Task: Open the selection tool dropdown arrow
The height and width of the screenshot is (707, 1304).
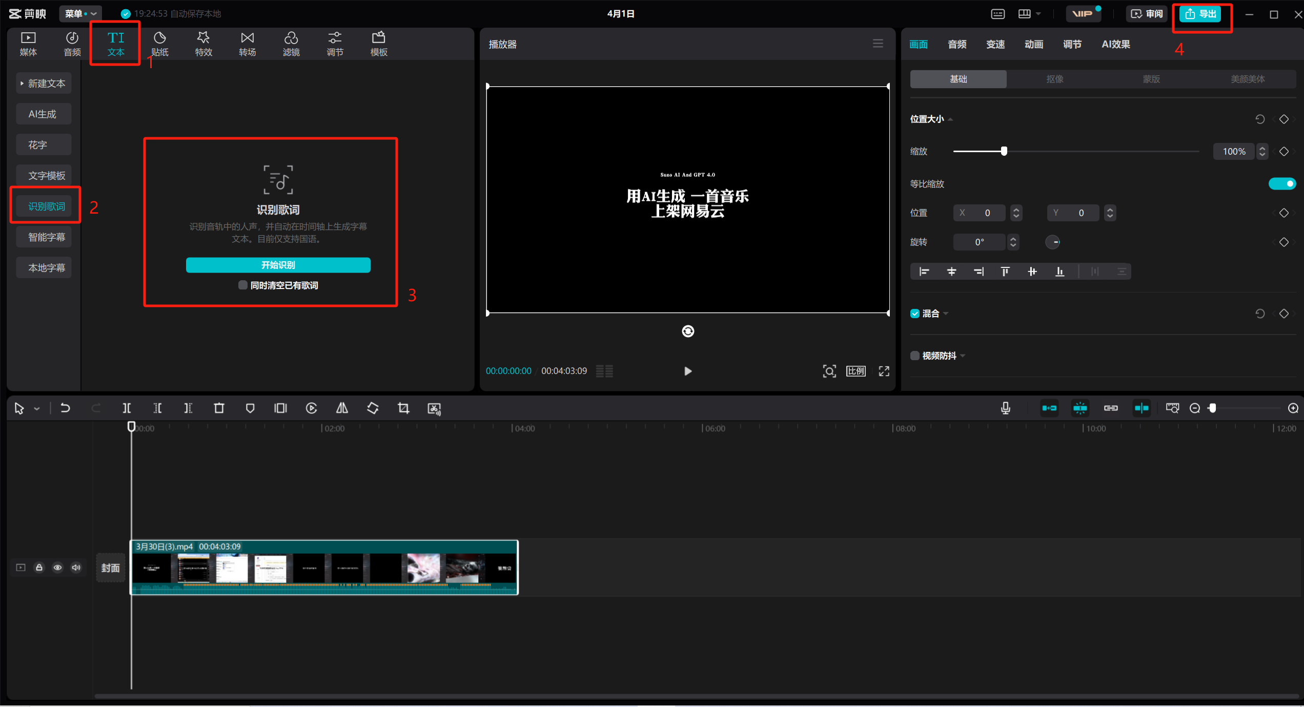Action: 37,409
